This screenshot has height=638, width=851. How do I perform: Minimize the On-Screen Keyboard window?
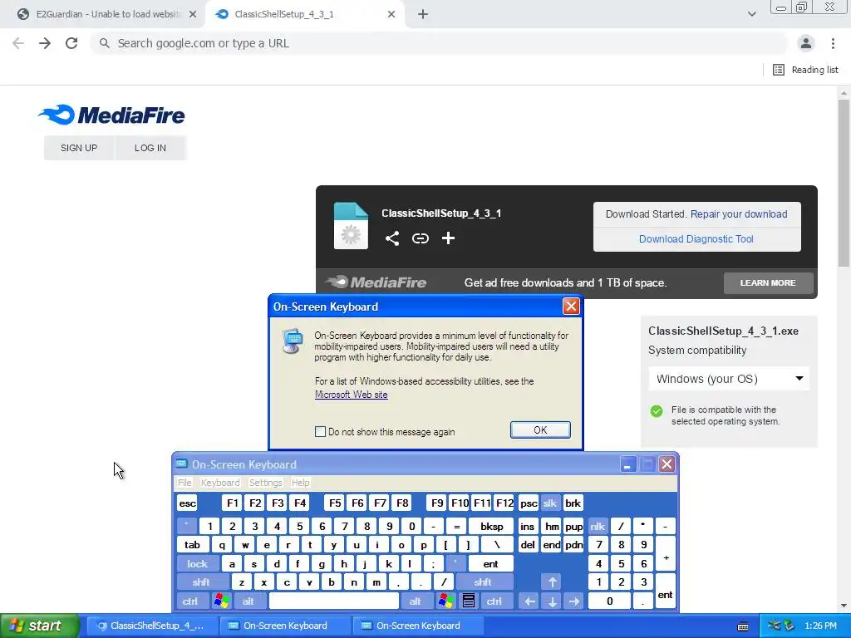(628, 464)
